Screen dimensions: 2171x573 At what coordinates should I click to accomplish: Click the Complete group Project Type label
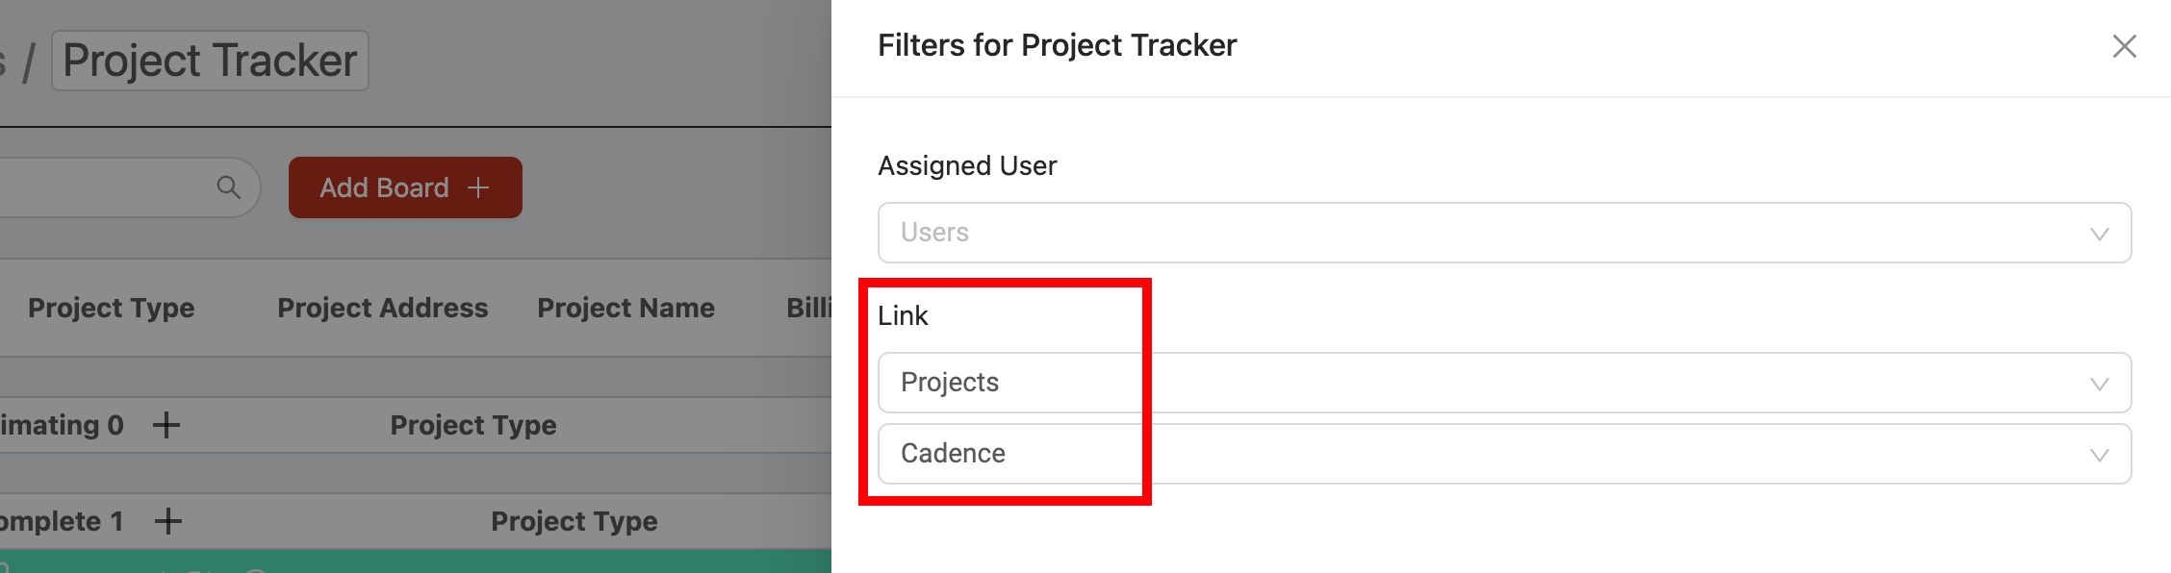(x=575, y=521)
